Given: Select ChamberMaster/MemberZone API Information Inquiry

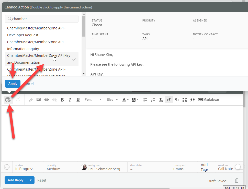Looking at the screenshot, I should tap(35, 45).
